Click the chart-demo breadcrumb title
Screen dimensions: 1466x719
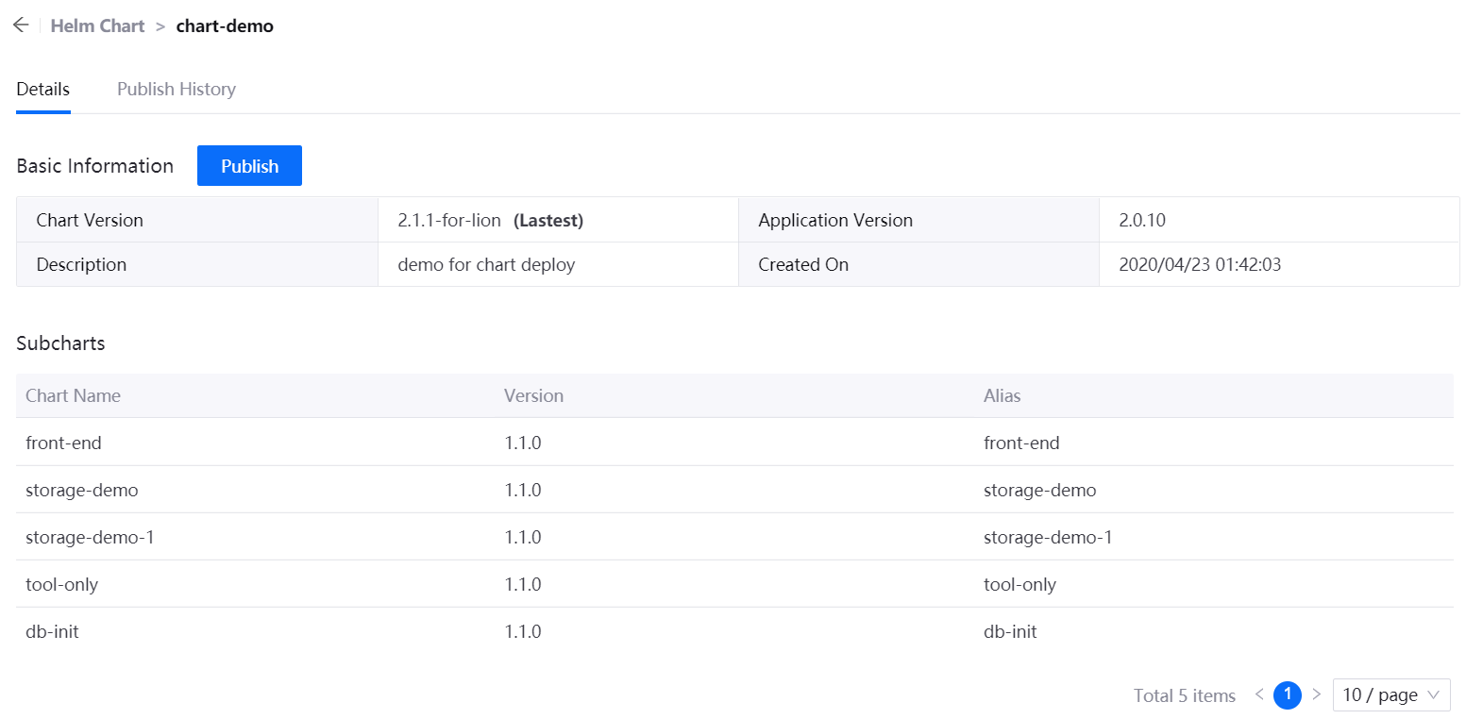224,25
